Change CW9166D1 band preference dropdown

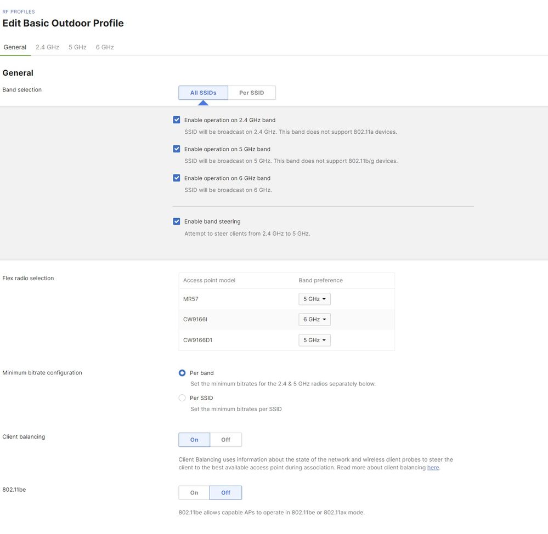pyautogui.click(x=314, y=340)
